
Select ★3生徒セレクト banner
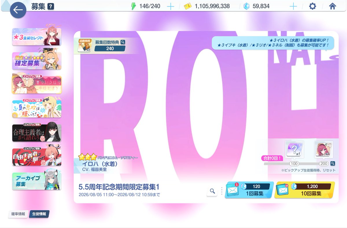37,37
